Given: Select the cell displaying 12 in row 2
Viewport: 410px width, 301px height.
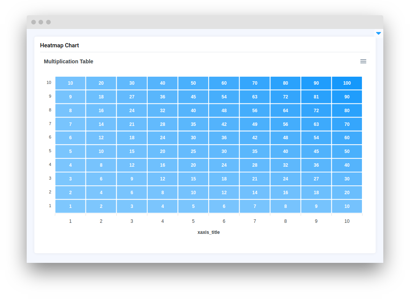Looking at the screenshot, I should tap(224, 192).
